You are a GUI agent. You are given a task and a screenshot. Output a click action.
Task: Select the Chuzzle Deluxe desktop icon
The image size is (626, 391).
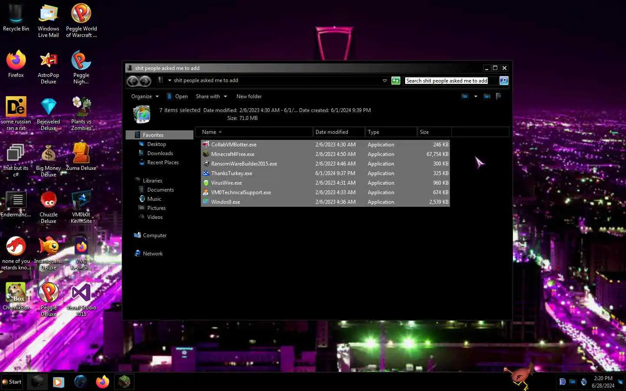(48, 207)
